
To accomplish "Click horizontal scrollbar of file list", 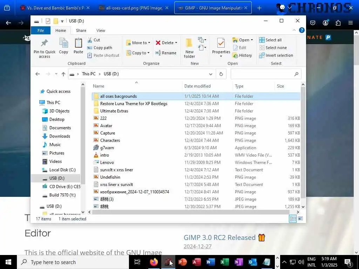I will (x=190, y=212).
